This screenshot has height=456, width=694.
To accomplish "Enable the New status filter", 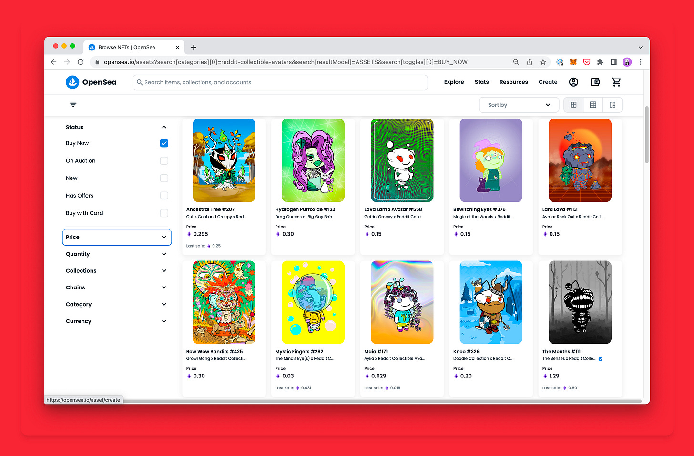I will (164, 178).
